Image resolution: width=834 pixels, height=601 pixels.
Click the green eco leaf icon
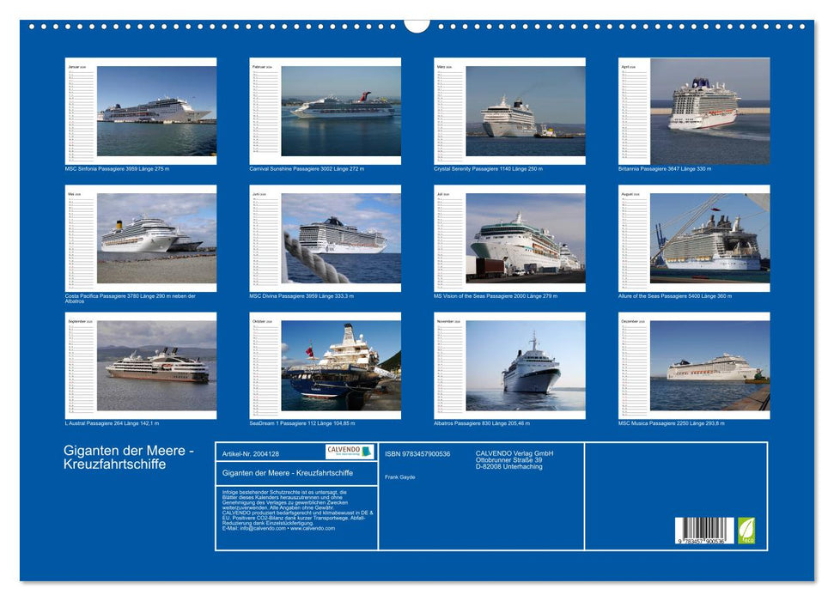[748, 529]
